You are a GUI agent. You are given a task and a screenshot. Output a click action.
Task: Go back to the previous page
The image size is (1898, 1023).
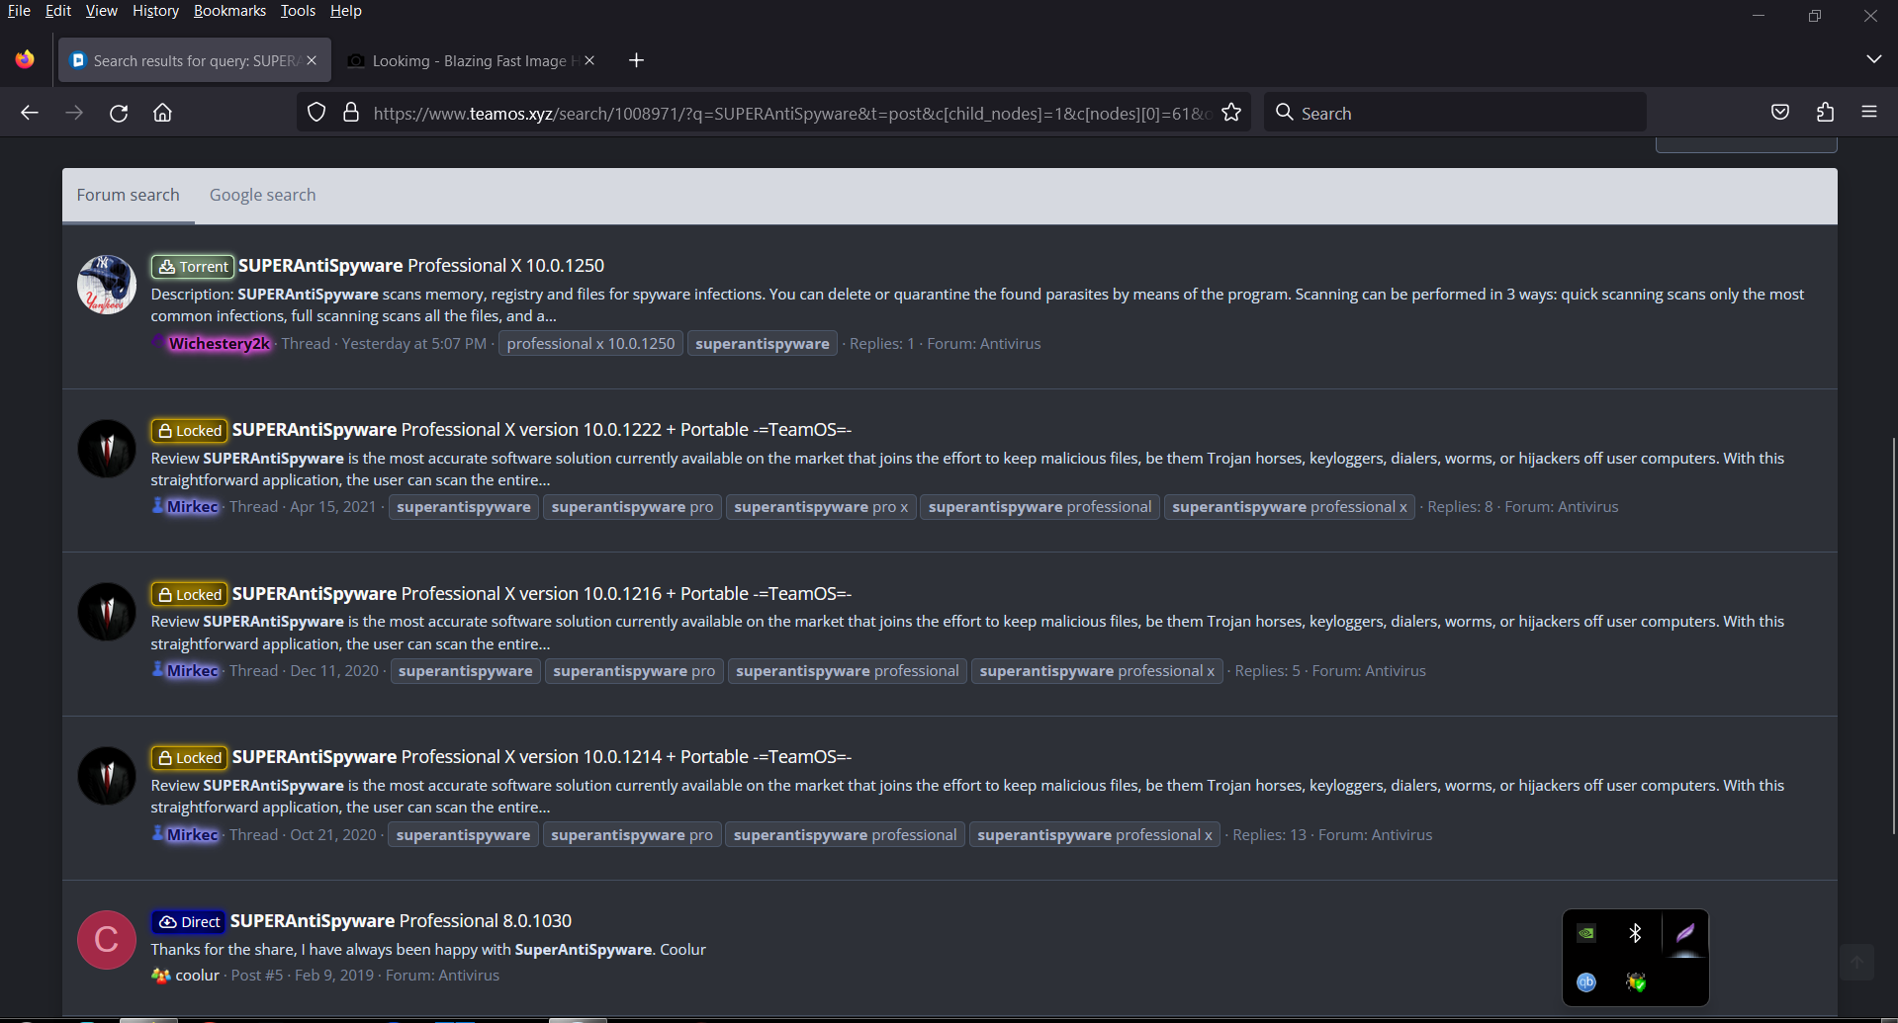coord(30,113)
